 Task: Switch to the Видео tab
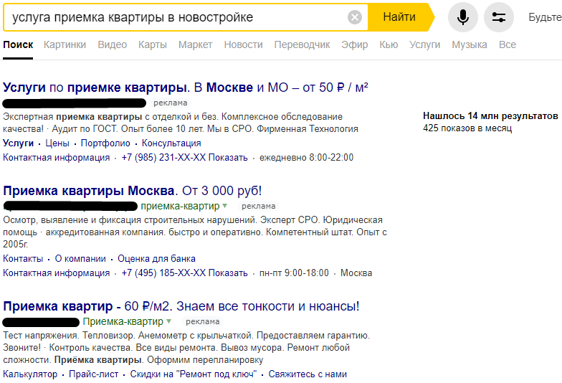[112, 44]
